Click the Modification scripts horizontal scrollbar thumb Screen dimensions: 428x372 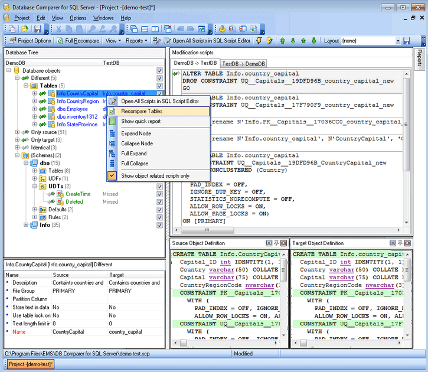pyautogui.click(x=207, y=230)
